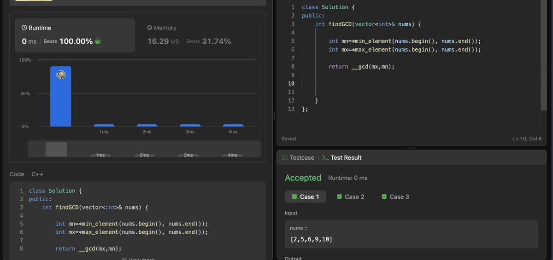Viewport: 553px width, 260px height.
Task: Click the '50%' y-axis label
Action: [25, 93]
